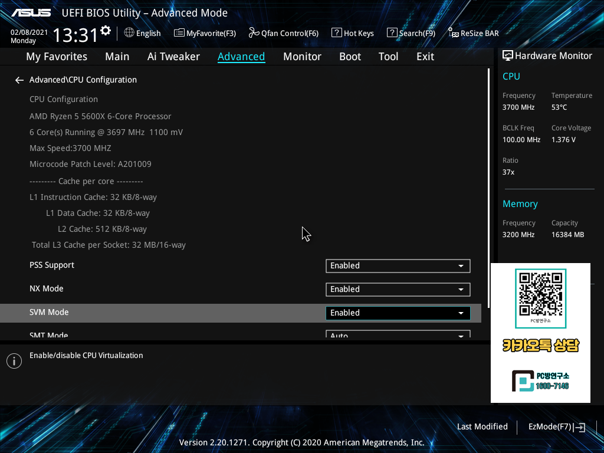Click the PC방연구소 logo
This screenshot has width=604, height=453.
(540, 380)
